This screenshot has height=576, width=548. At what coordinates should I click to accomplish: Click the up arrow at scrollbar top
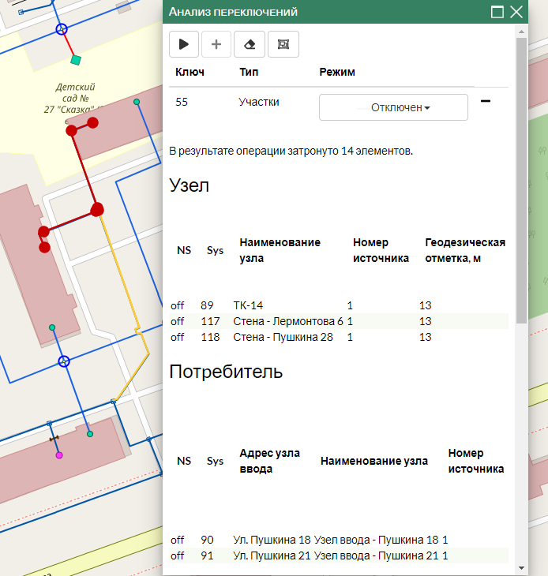(521, 32)
